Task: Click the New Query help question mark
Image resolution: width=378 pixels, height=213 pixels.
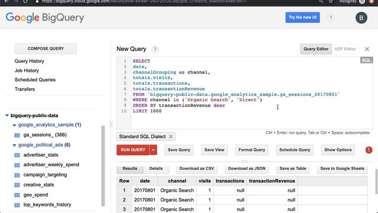Action: [x=155, y=49]
